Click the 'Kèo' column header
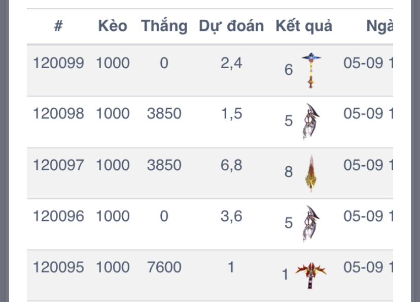The width and height of the screenshot is (420, 302). 113,26
